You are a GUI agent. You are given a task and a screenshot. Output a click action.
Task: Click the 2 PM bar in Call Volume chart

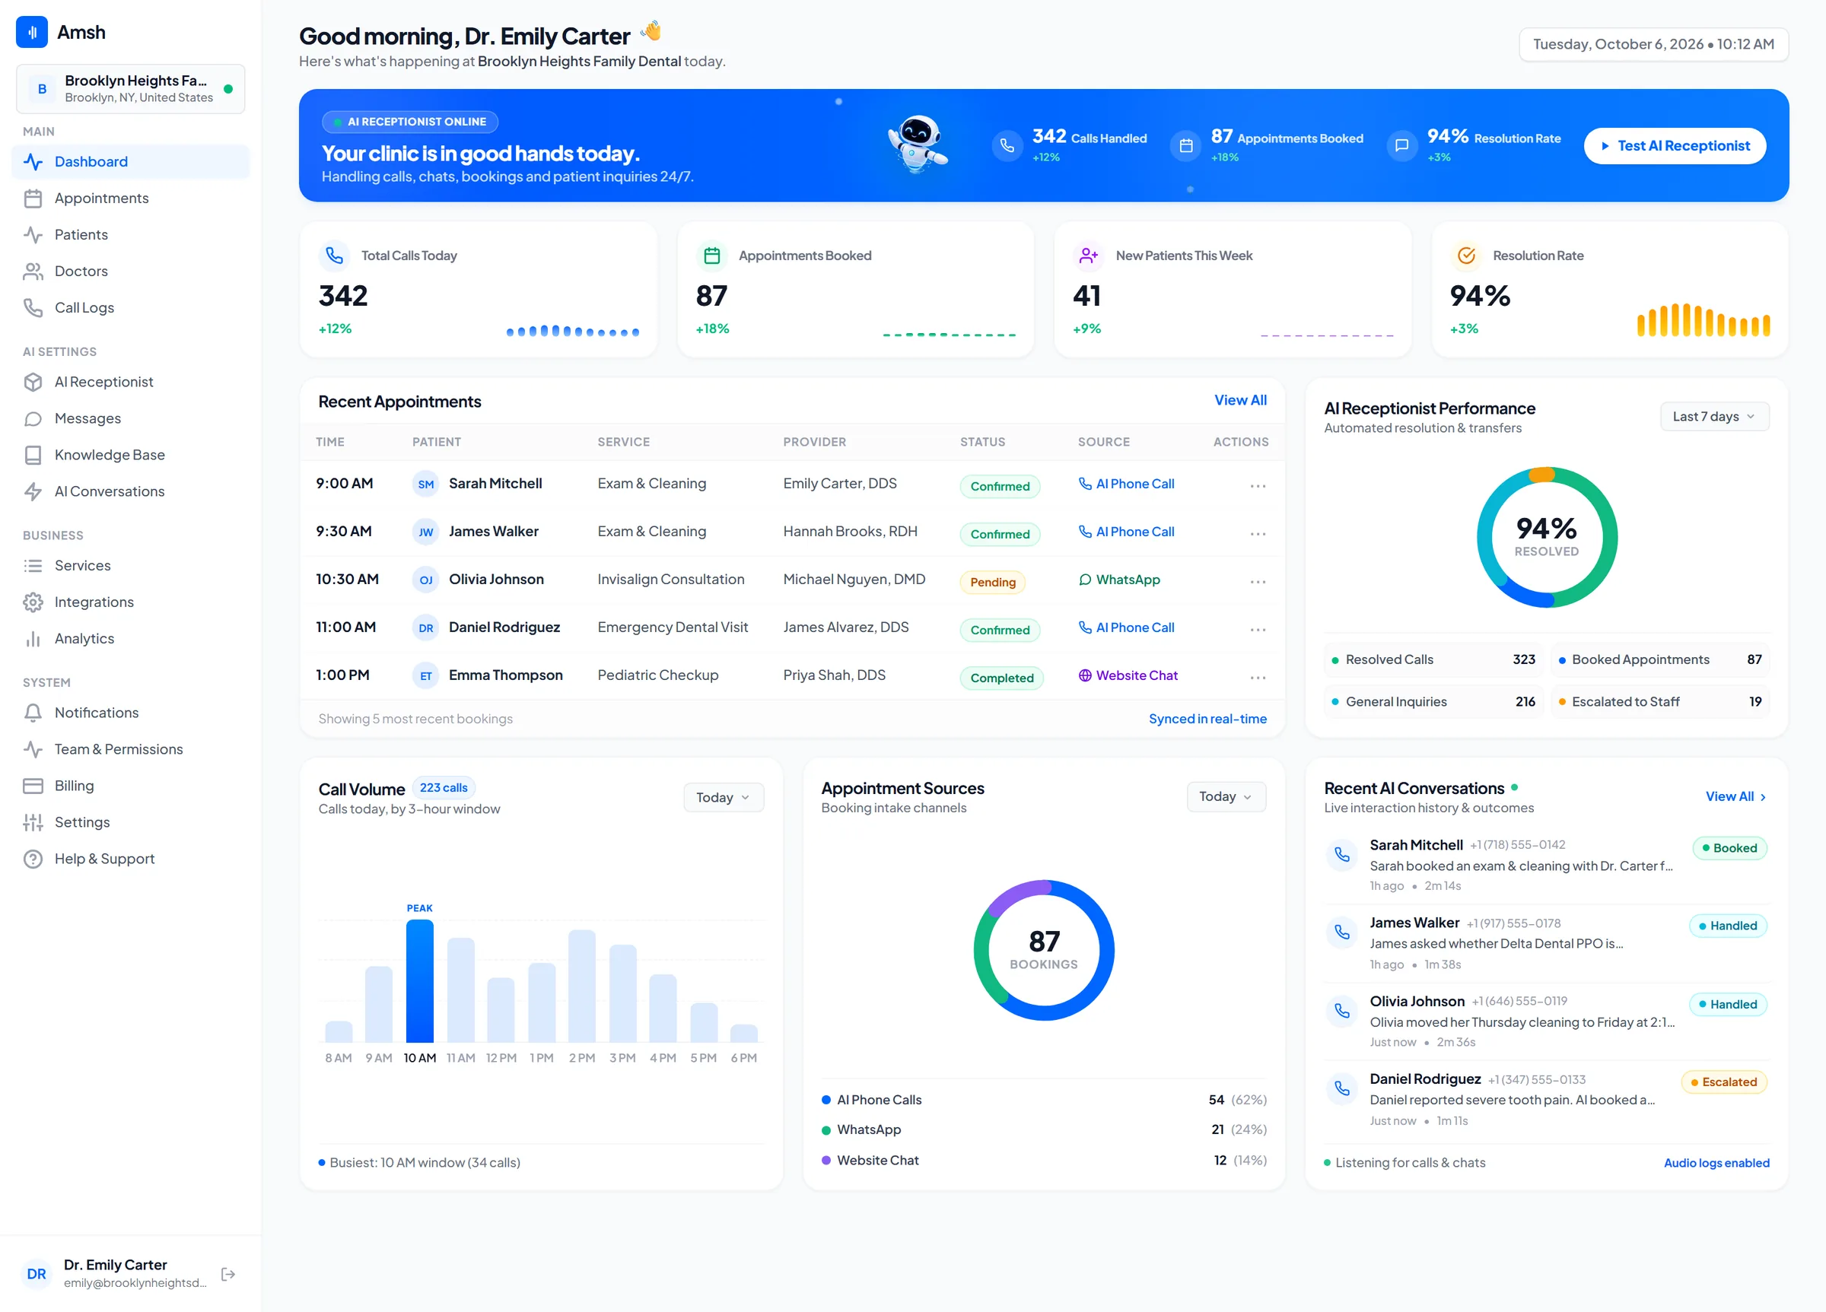[x=581, y=986]
